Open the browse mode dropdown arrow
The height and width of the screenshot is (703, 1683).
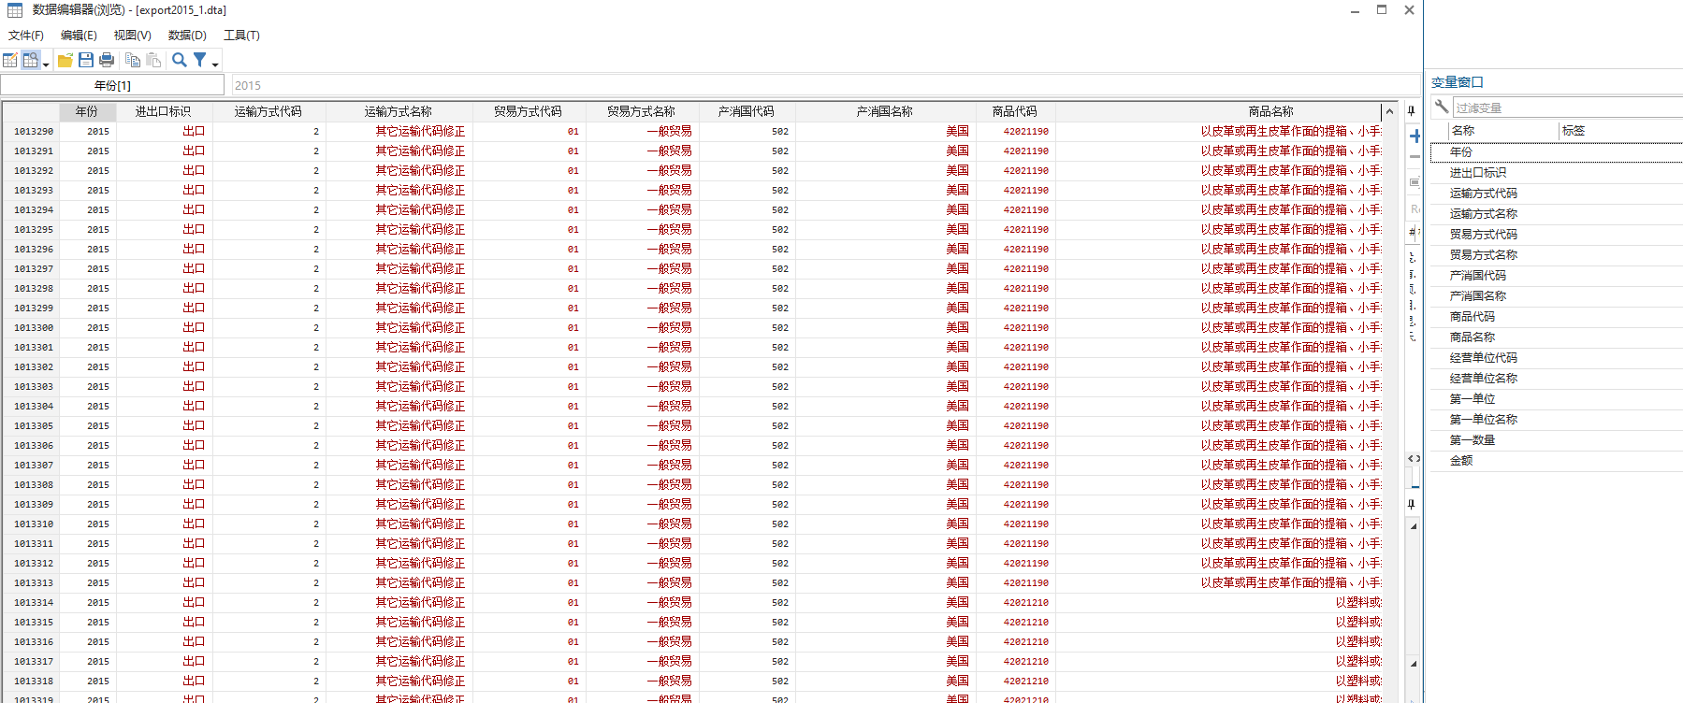[x=46, y=64]
